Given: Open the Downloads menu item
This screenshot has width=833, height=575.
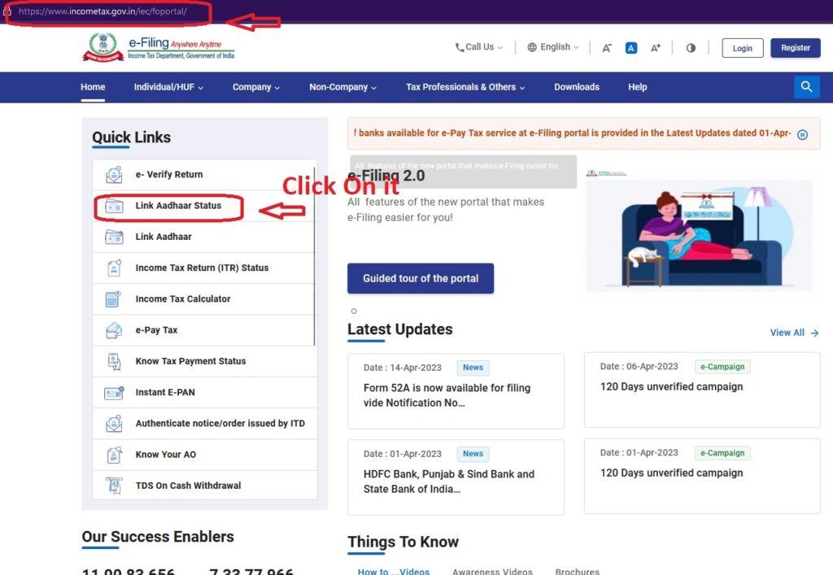Looking at the screenshot, I should 577,87.
